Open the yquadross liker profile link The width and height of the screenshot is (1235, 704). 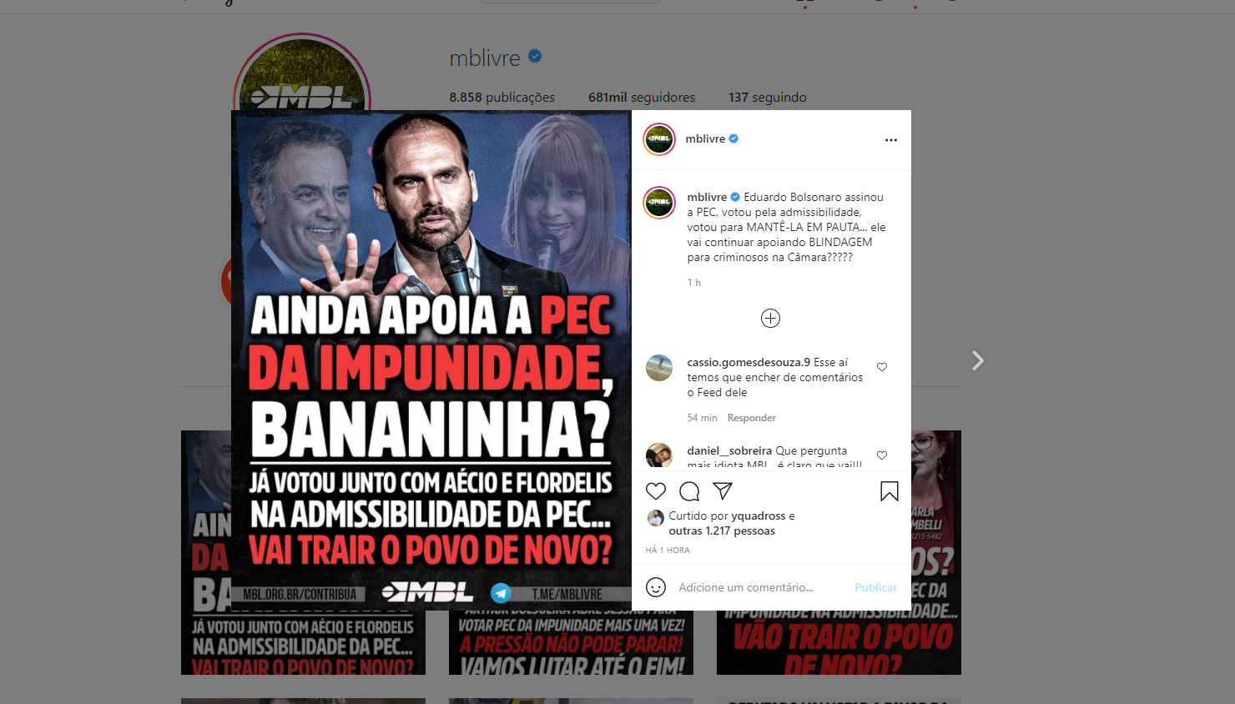point(759,515)
